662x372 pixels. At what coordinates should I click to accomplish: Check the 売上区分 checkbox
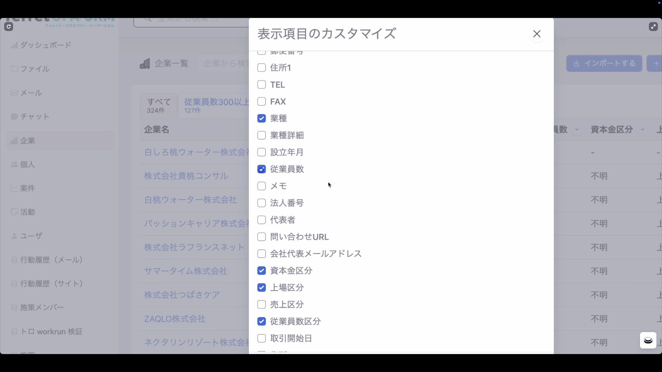point(261,304)
